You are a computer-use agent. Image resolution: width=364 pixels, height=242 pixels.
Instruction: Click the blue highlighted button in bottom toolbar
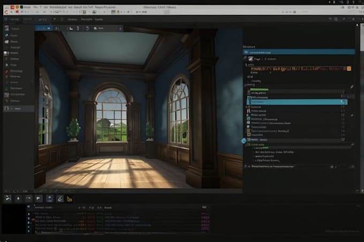tap(49, 199)
